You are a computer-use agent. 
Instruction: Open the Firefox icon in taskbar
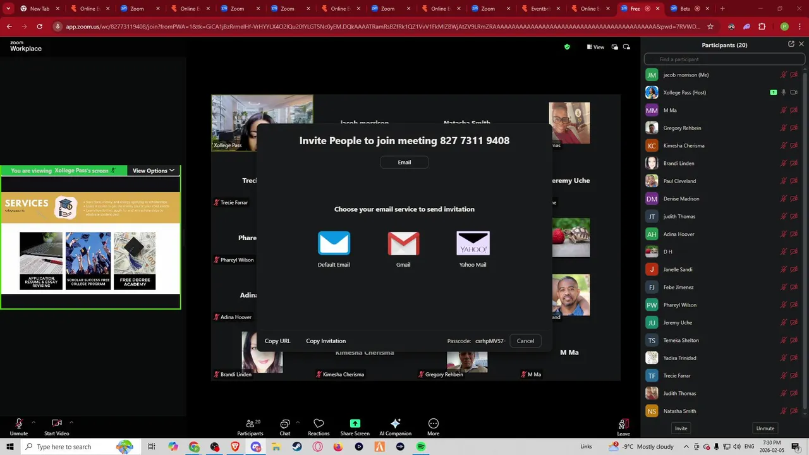pos(338,447)
